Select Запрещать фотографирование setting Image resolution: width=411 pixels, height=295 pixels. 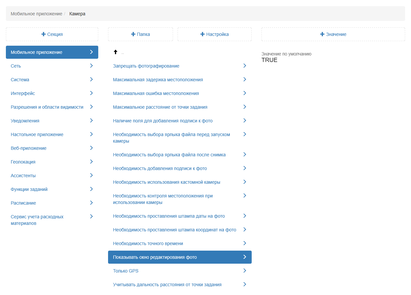click(146, 66)
